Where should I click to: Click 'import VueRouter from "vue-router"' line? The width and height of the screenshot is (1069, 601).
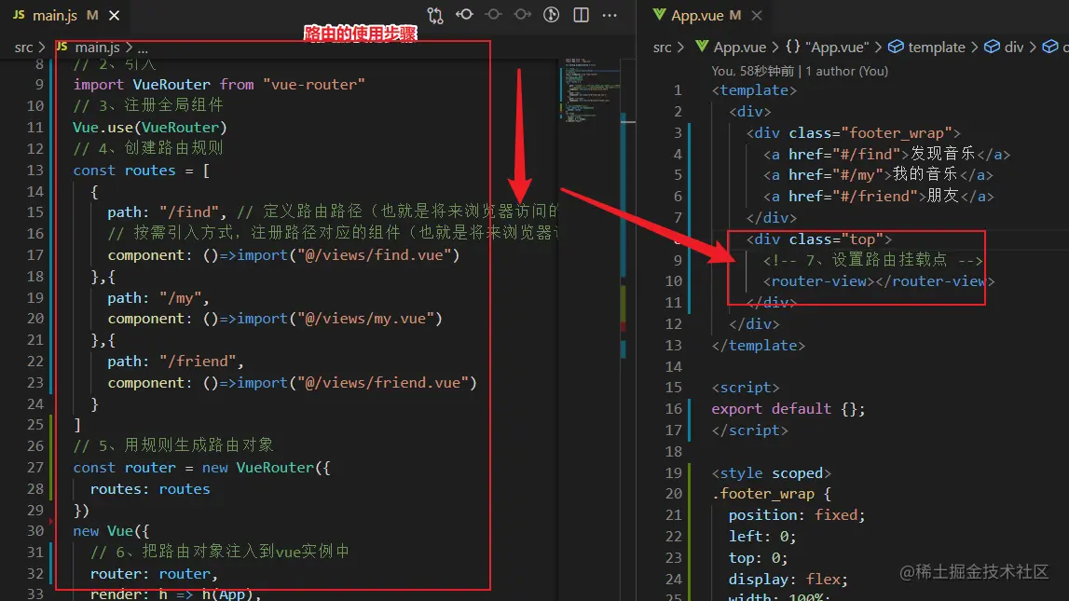(219, 85)
